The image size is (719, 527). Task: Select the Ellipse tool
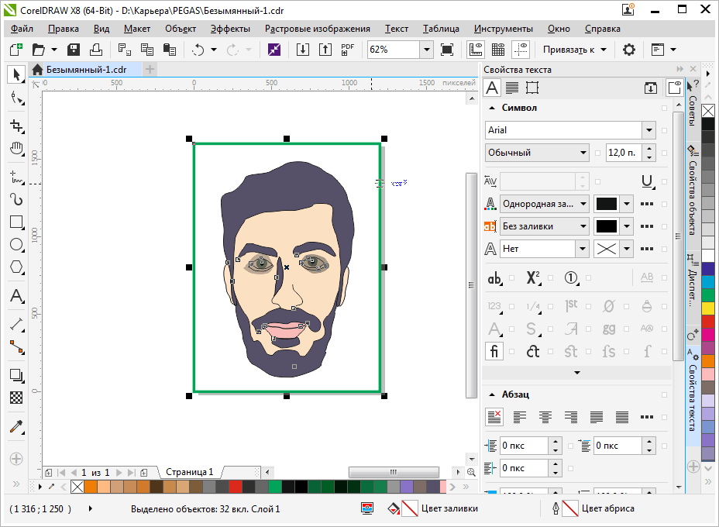(x=15, y=245)
